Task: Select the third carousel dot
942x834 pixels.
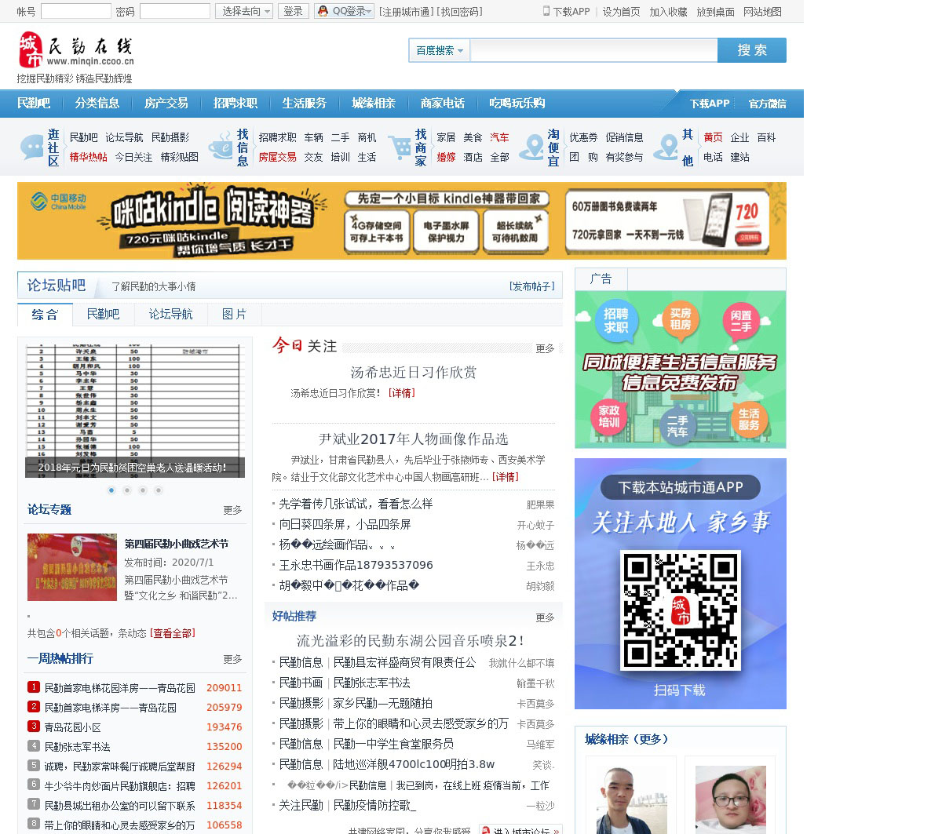Action: click(x=143, y=490)
